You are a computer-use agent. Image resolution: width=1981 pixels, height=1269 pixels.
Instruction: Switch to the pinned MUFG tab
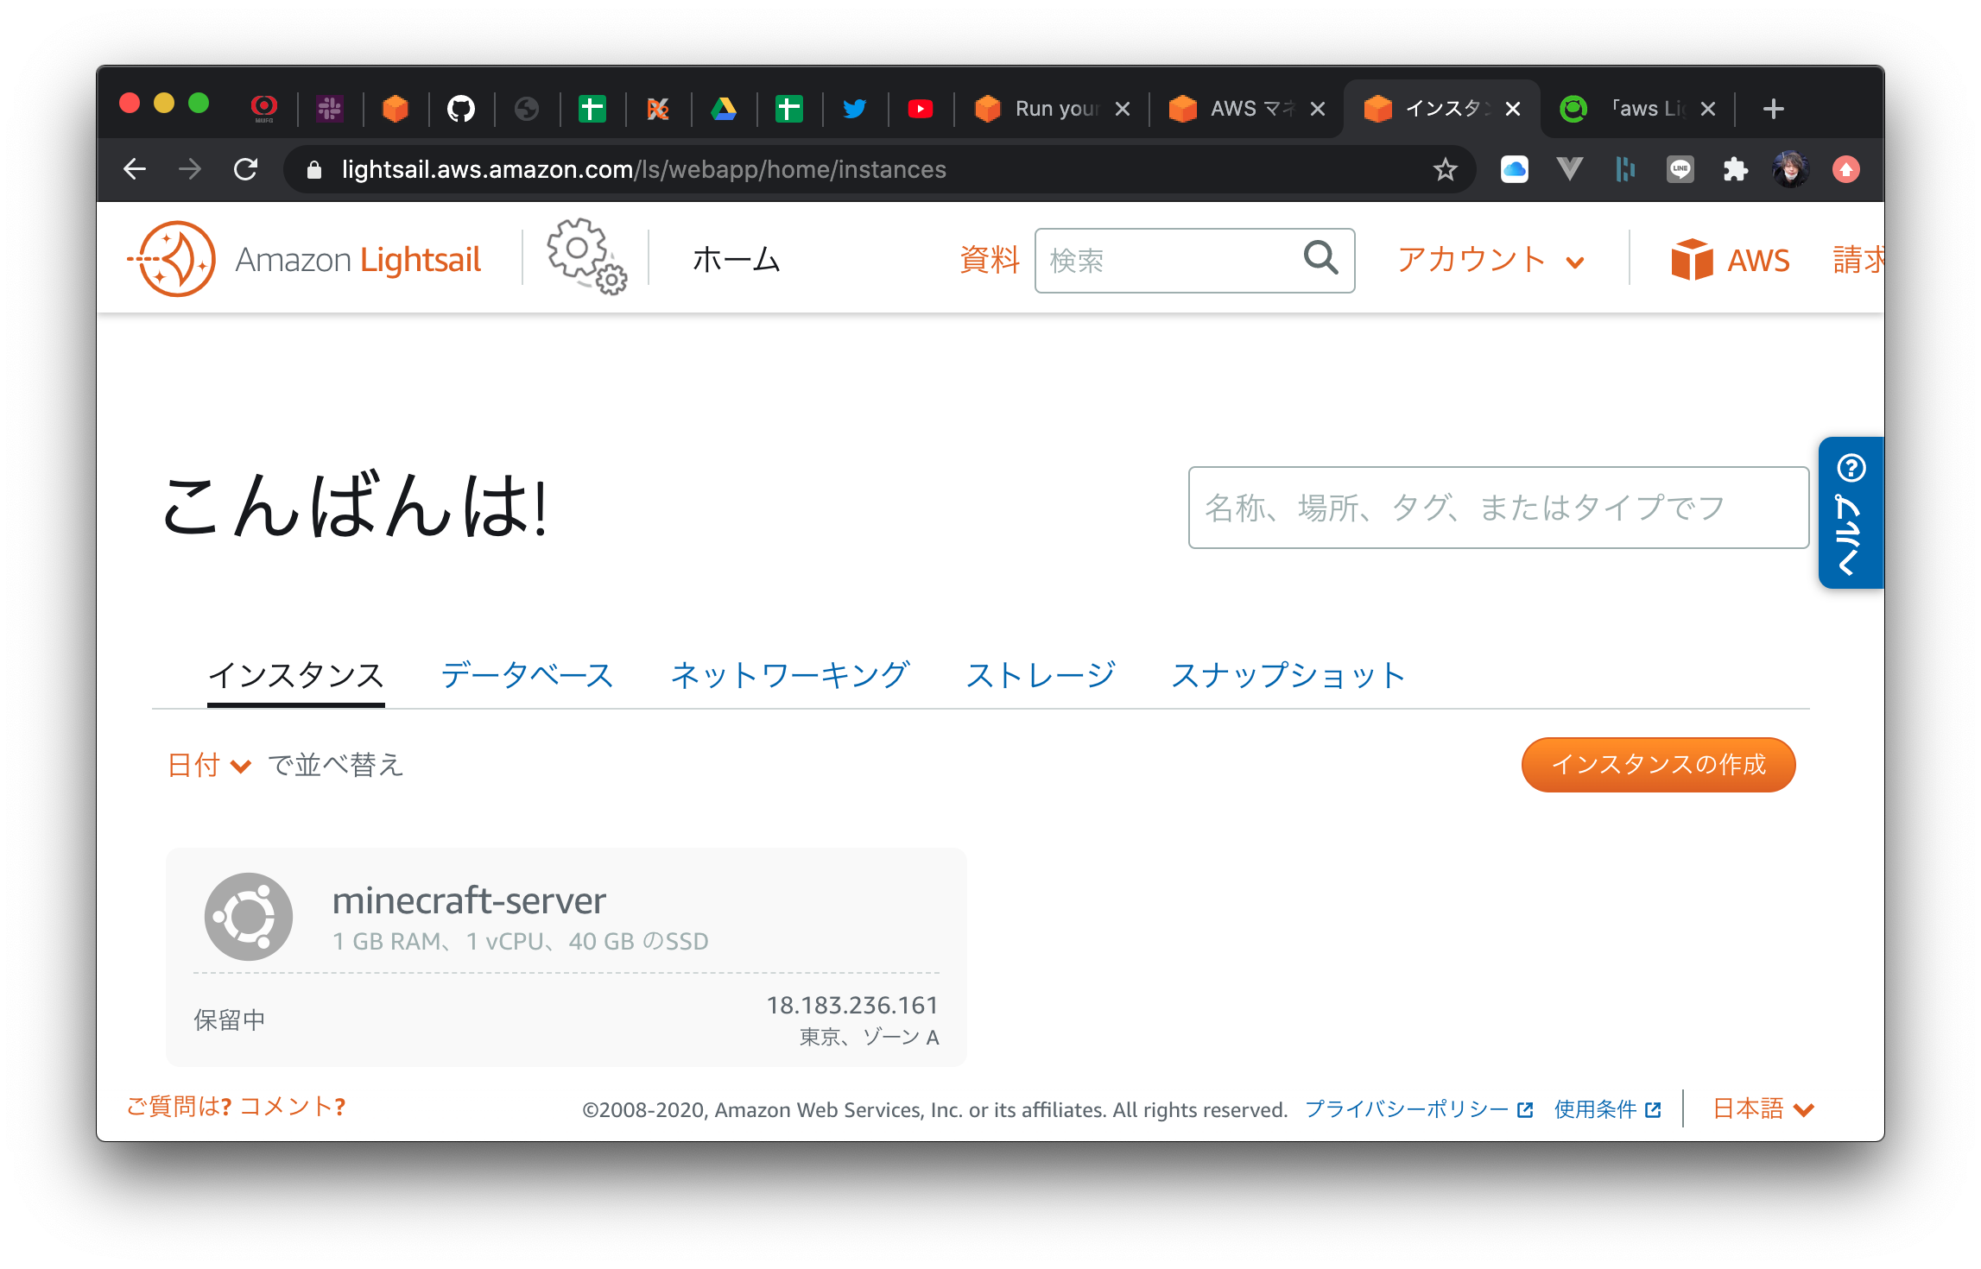[x=264, y=109]
